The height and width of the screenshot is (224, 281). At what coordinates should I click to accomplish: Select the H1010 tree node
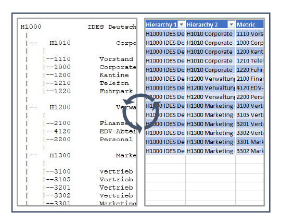click(60, 43)
